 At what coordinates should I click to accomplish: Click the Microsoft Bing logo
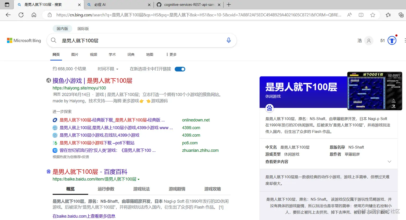click(x=24, y=41)
